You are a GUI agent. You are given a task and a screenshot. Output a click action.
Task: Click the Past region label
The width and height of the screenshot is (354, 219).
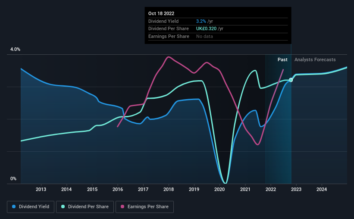point(282,59)
